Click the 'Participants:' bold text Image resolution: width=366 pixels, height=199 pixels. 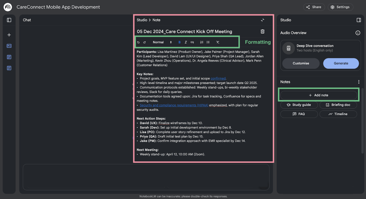coord(147,52)
